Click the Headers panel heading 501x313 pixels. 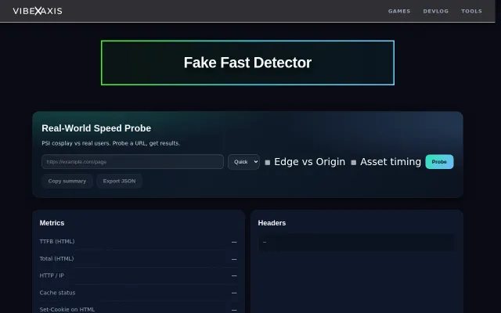click(272, 223)
